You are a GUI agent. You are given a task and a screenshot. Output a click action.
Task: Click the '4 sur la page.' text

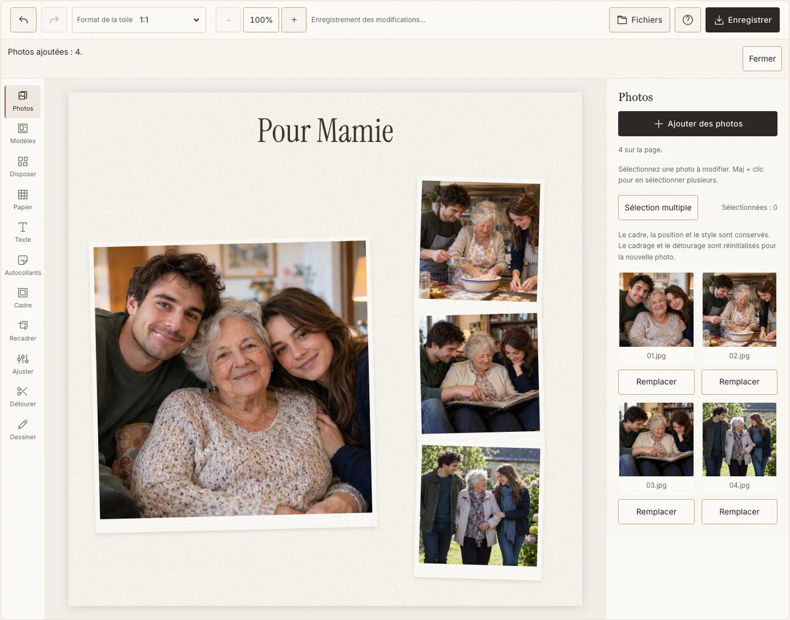pyautogui.click(x=640, y=150)
